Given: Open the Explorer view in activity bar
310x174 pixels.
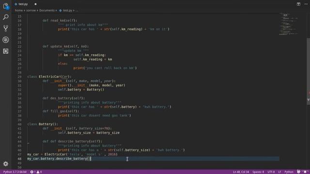Looking at the screenshot, I should coord(5,6).
